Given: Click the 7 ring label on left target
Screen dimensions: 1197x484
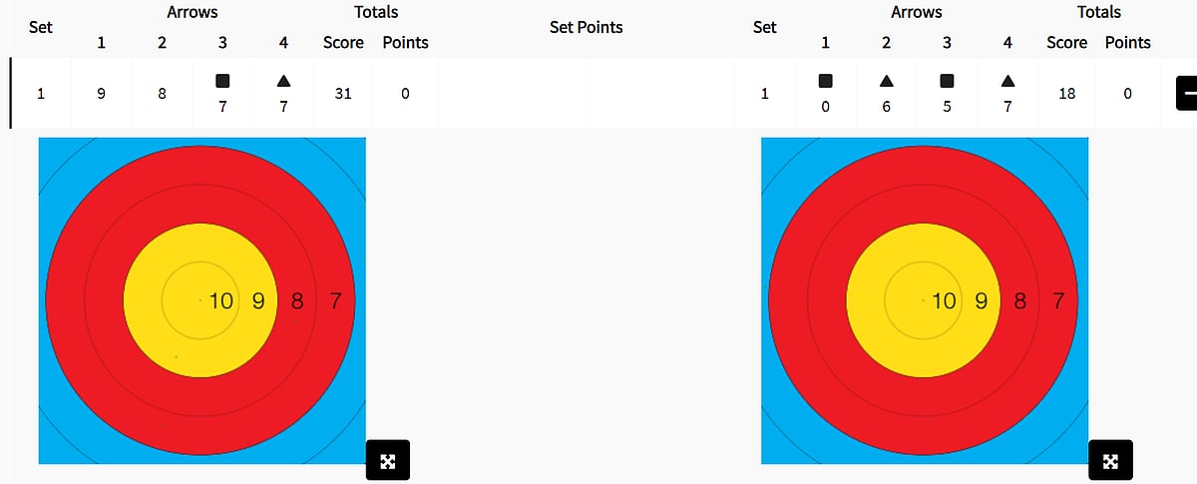Looking at the screenshot, I should pos(335,299).
